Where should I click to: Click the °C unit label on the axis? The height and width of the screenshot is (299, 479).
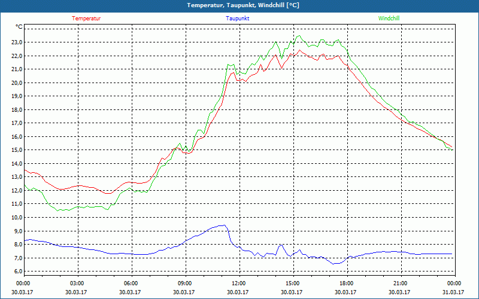tap(19, 27)
